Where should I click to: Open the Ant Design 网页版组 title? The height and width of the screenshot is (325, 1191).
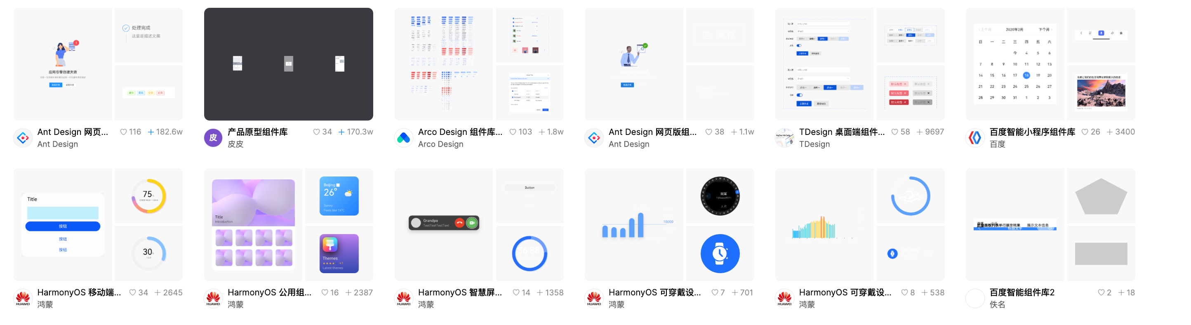pos(652,132)
